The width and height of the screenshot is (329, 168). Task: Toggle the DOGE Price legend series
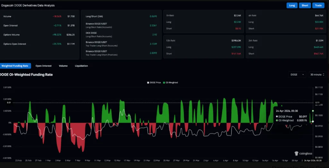coord(154,83)
